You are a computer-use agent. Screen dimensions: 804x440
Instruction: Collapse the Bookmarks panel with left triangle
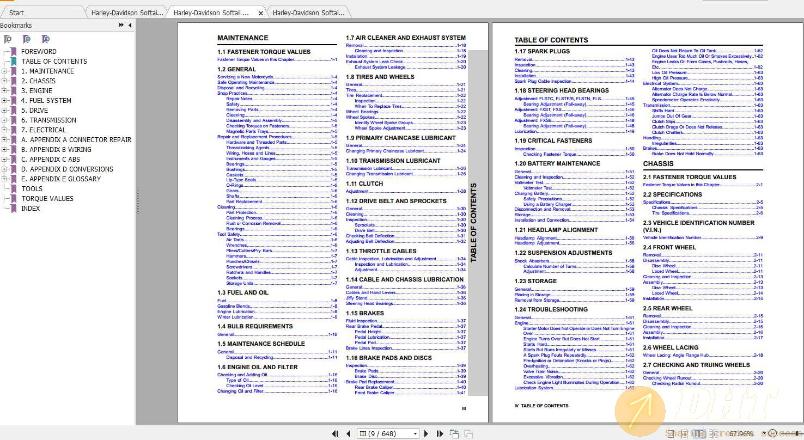[x=130, y=25]
